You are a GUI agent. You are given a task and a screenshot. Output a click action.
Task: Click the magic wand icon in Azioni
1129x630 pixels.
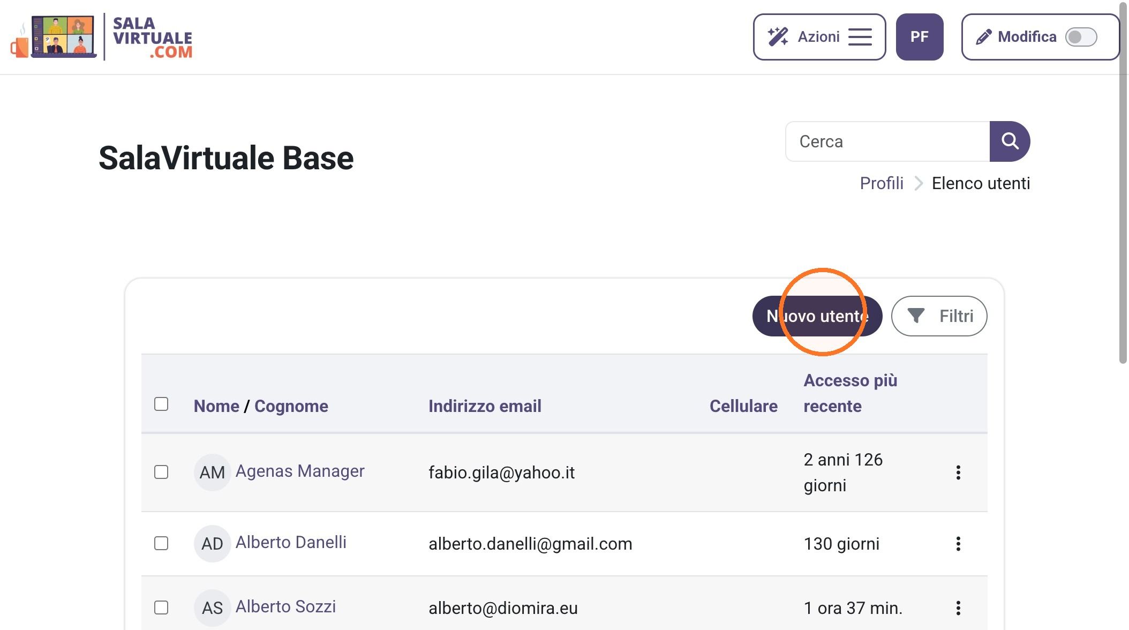click(778, 37)
